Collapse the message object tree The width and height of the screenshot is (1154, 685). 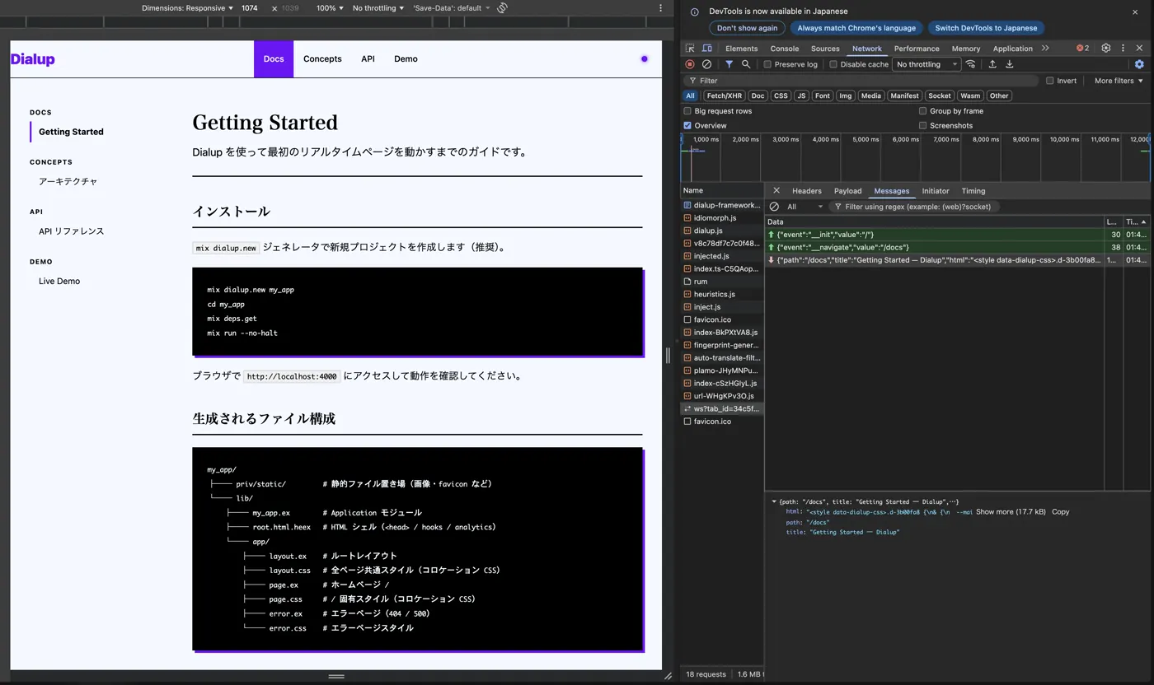(x=774, y=501)
